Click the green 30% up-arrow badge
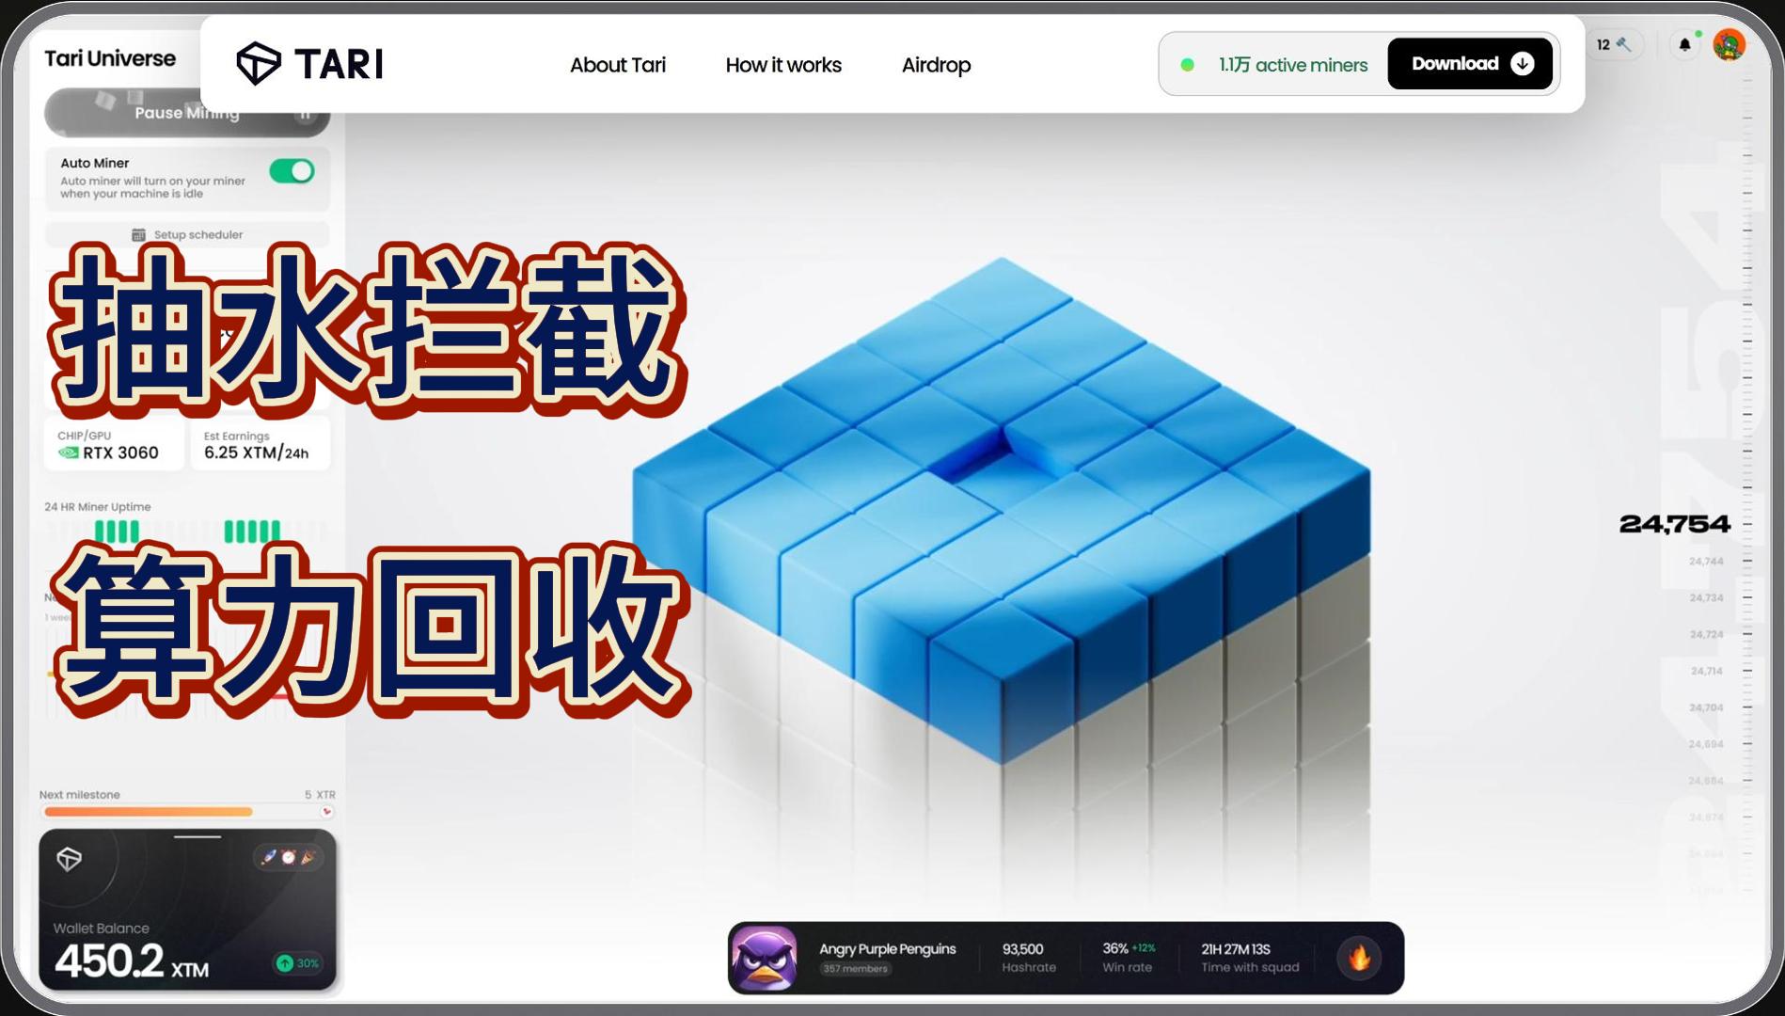The height and width of the screenshot is (1016, 1785). coord(297,962)
